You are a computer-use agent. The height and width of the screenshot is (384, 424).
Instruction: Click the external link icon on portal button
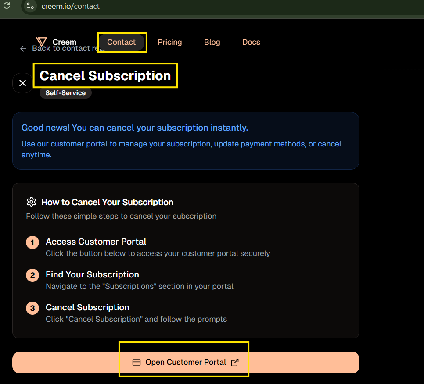click(235, 363)
